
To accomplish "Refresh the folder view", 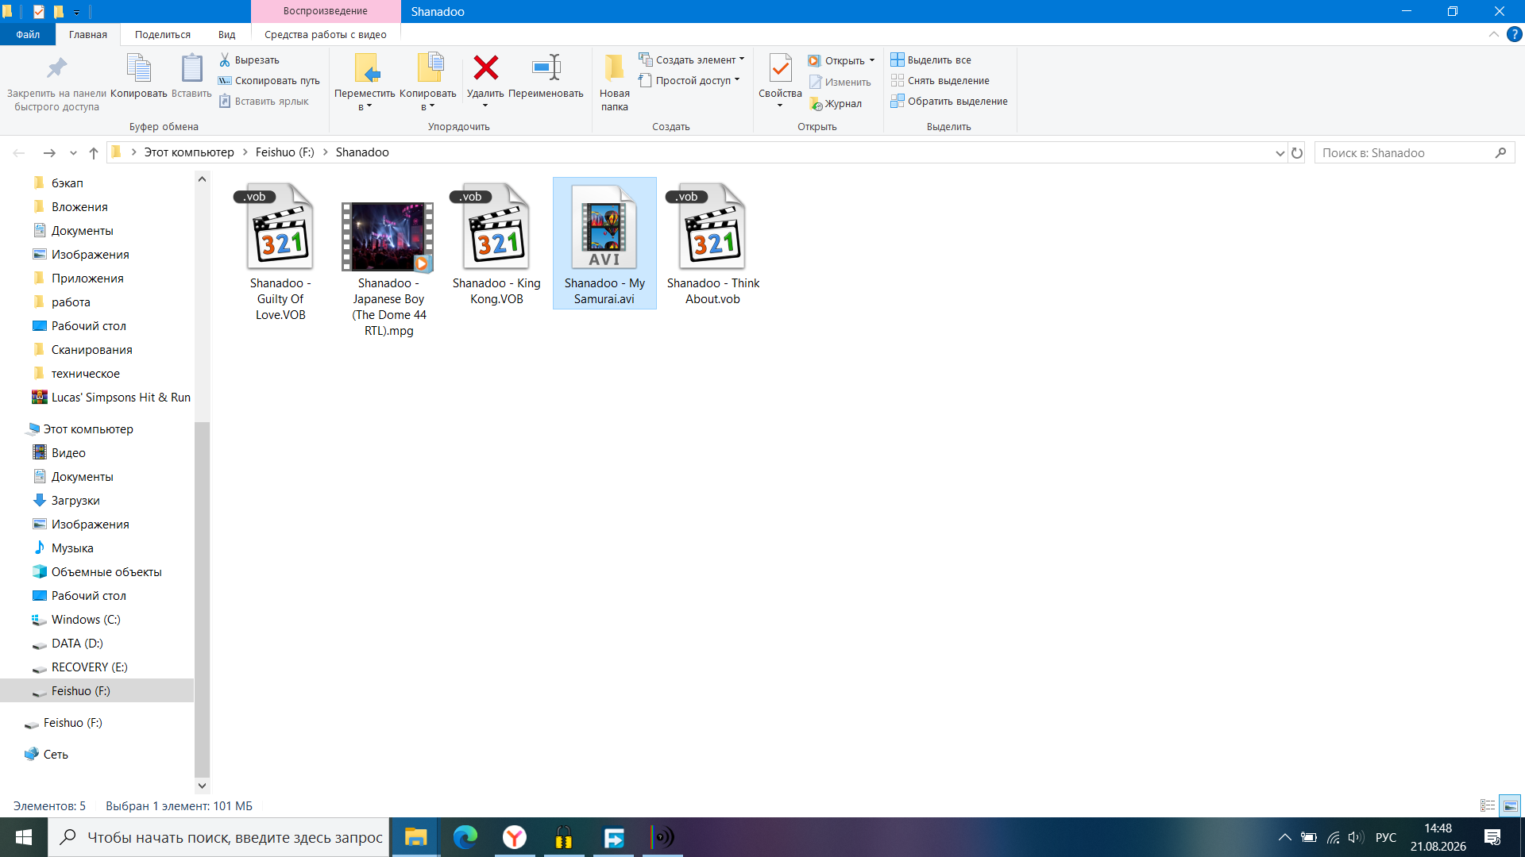I will [1297, 152].
